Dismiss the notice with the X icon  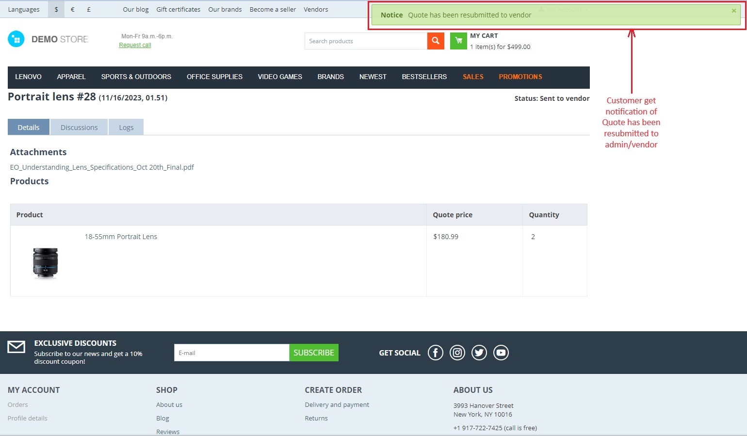click(x=734, y=11)
